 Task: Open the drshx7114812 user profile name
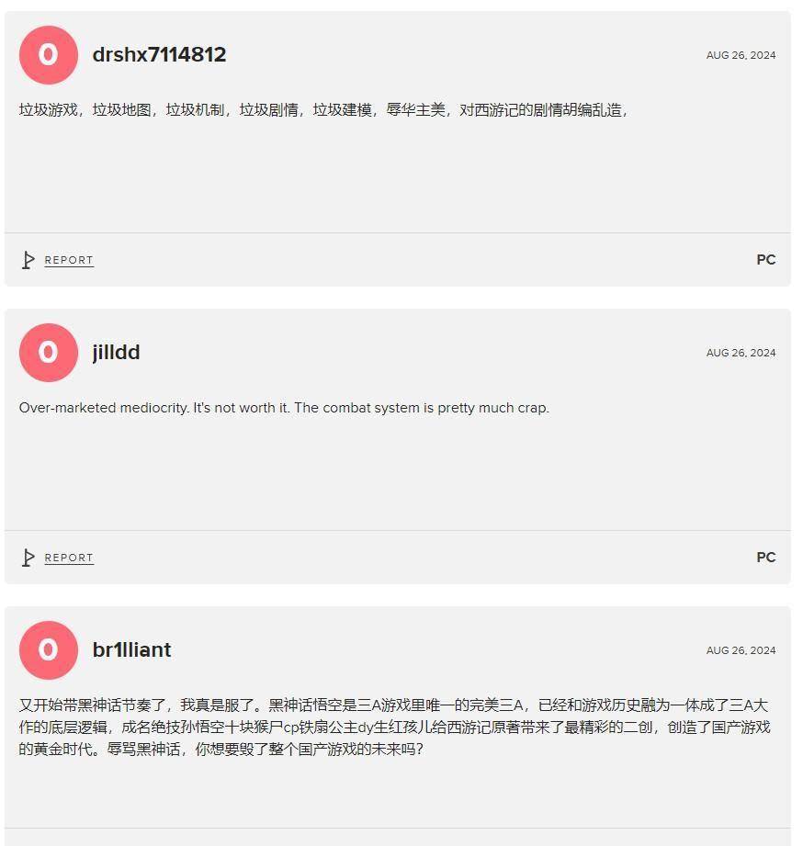point(159,54)
